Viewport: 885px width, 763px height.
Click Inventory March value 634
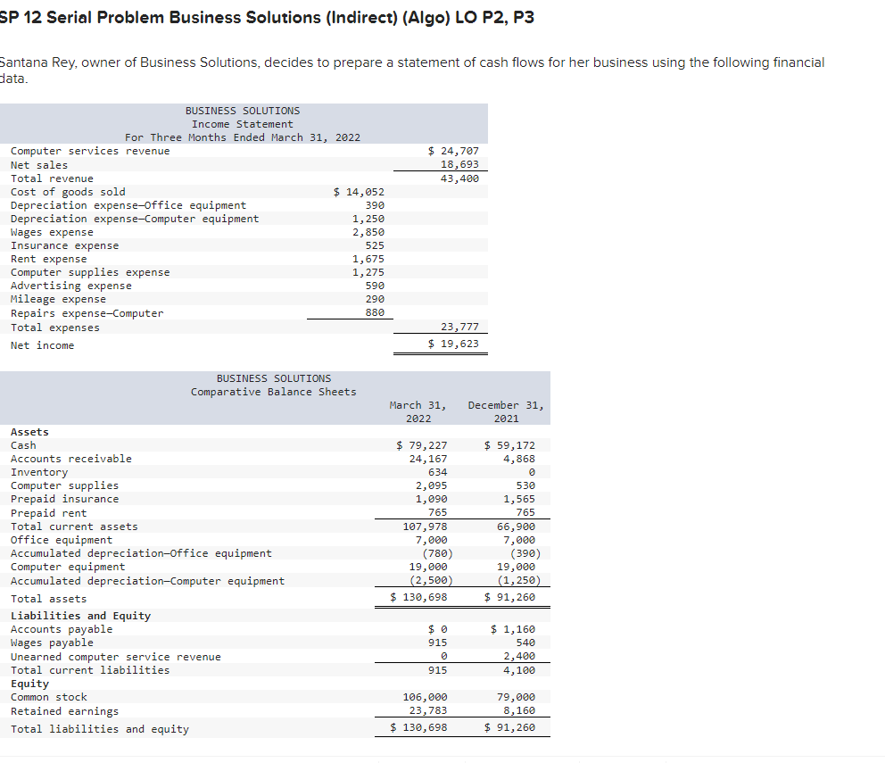437,472
